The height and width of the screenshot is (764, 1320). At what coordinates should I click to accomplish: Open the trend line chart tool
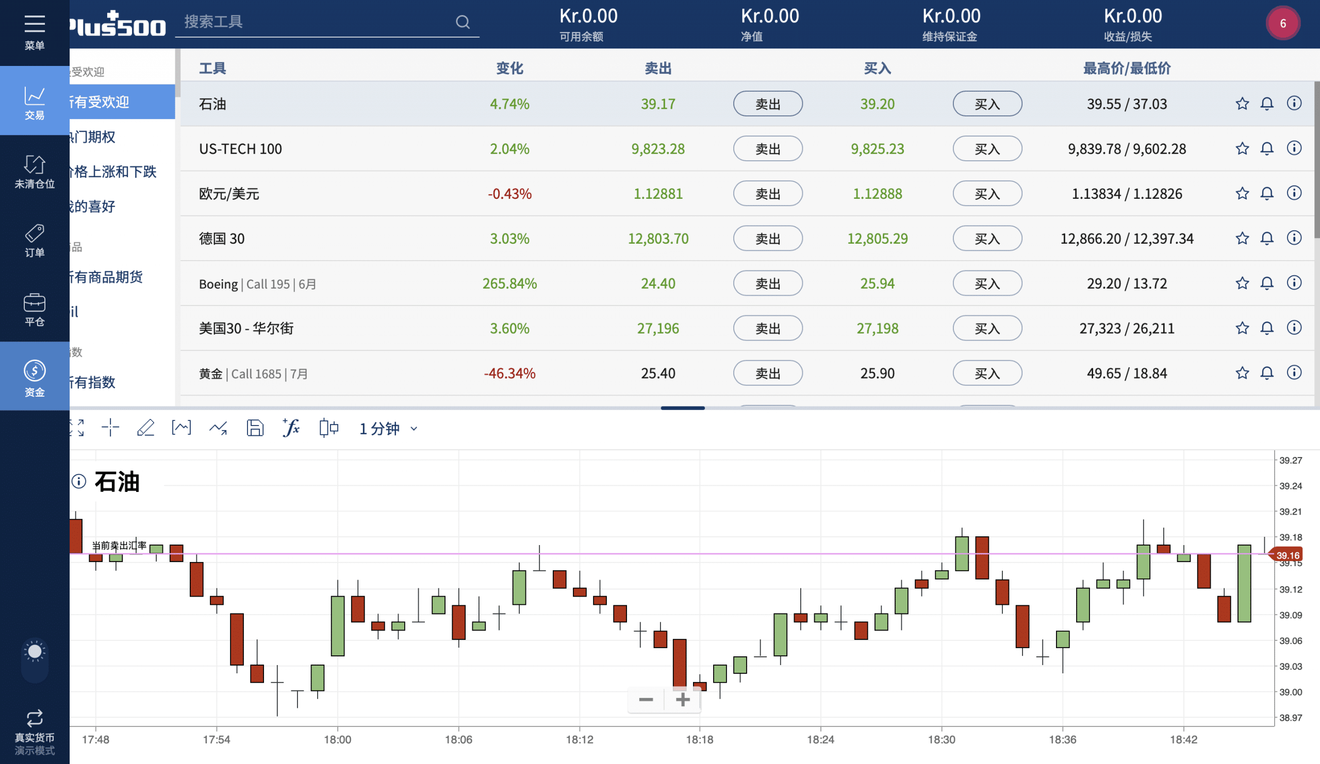218,428
